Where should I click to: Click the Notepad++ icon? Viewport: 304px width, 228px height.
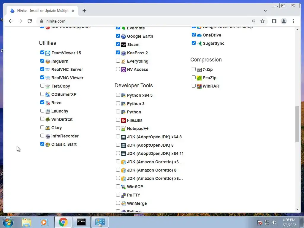pyautogui.click(x=123, y=129)
